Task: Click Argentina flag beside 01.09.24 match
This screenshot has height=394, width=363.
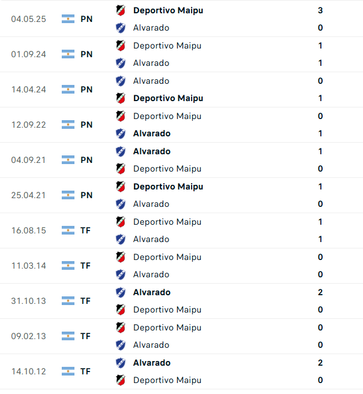Action: pyautogui.click(x=68, y=54)
